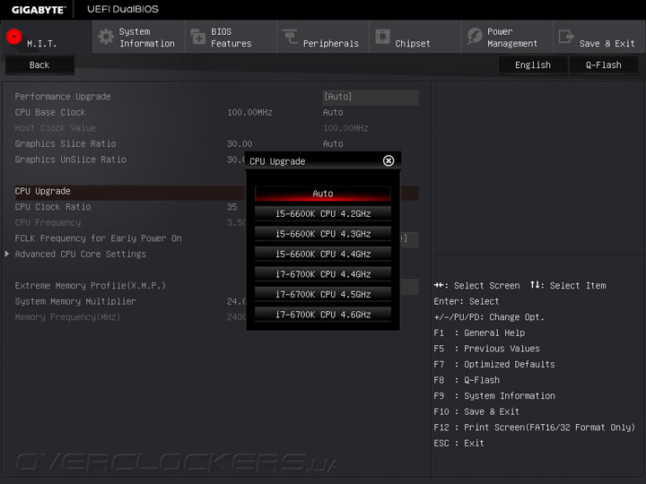The width and height of the screenshot is (646, 484).
Task: Go to the Peripherals tab
Action: [323, 37]
